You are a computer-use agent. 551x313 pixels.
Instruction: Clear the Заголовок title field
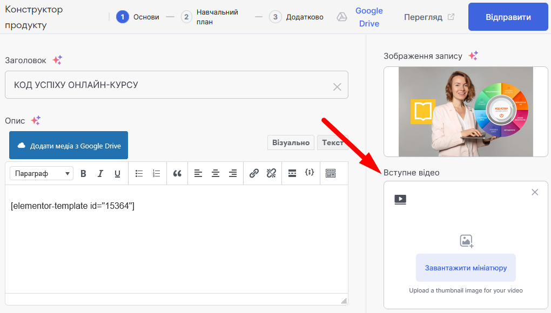point(337,87)
